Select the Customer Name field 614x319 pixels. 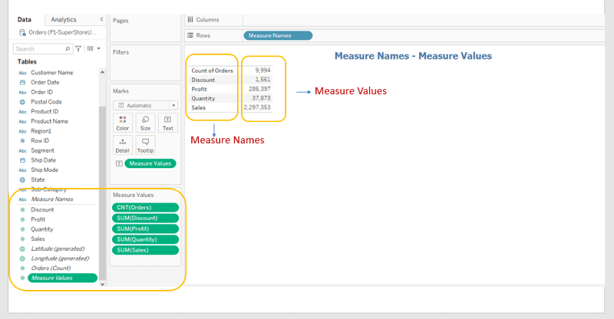52,72
